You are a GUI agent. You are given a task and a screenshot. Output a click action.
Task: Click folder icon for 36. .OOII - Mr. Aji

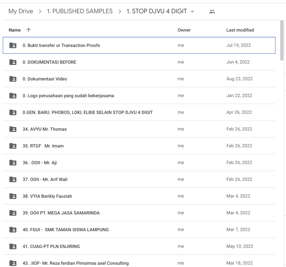(x=13, y=163)
